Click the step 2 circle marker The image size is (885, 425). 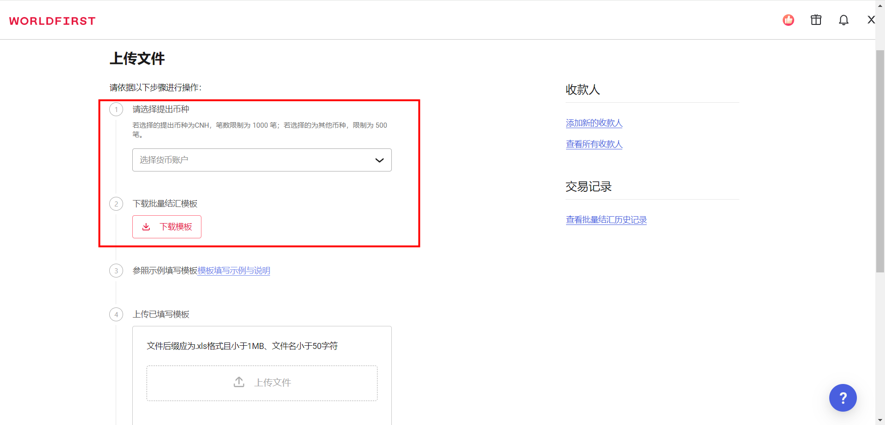(116, 204)
